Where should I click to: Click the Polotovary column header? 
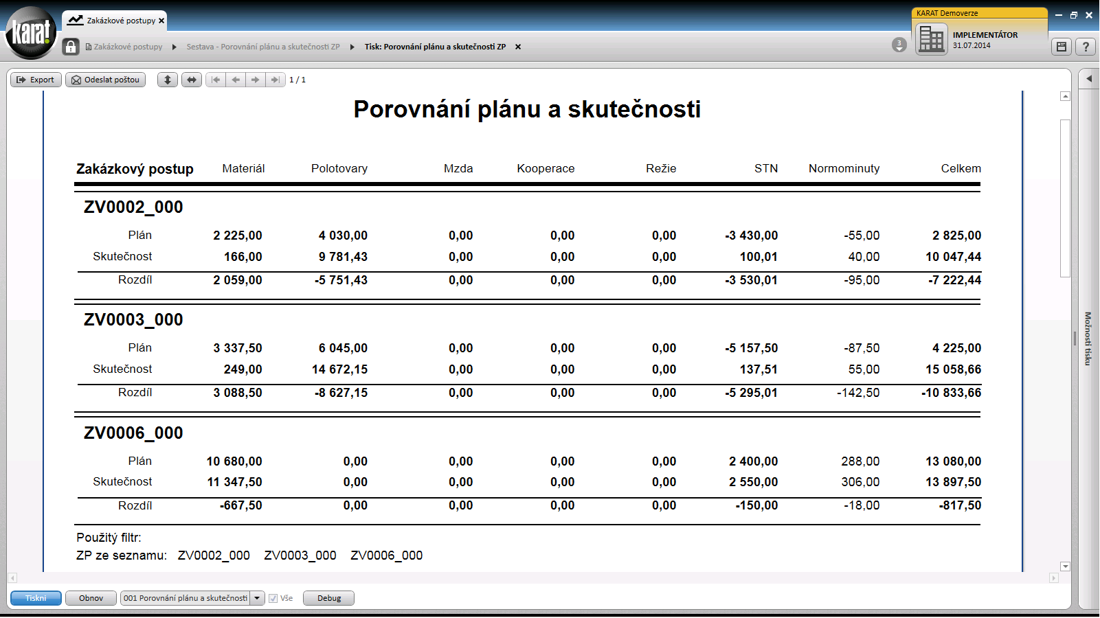(x=339, y=168)
